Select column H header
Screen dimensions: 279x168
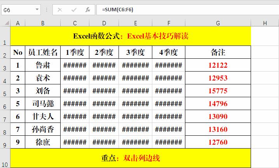coord(265,23)
